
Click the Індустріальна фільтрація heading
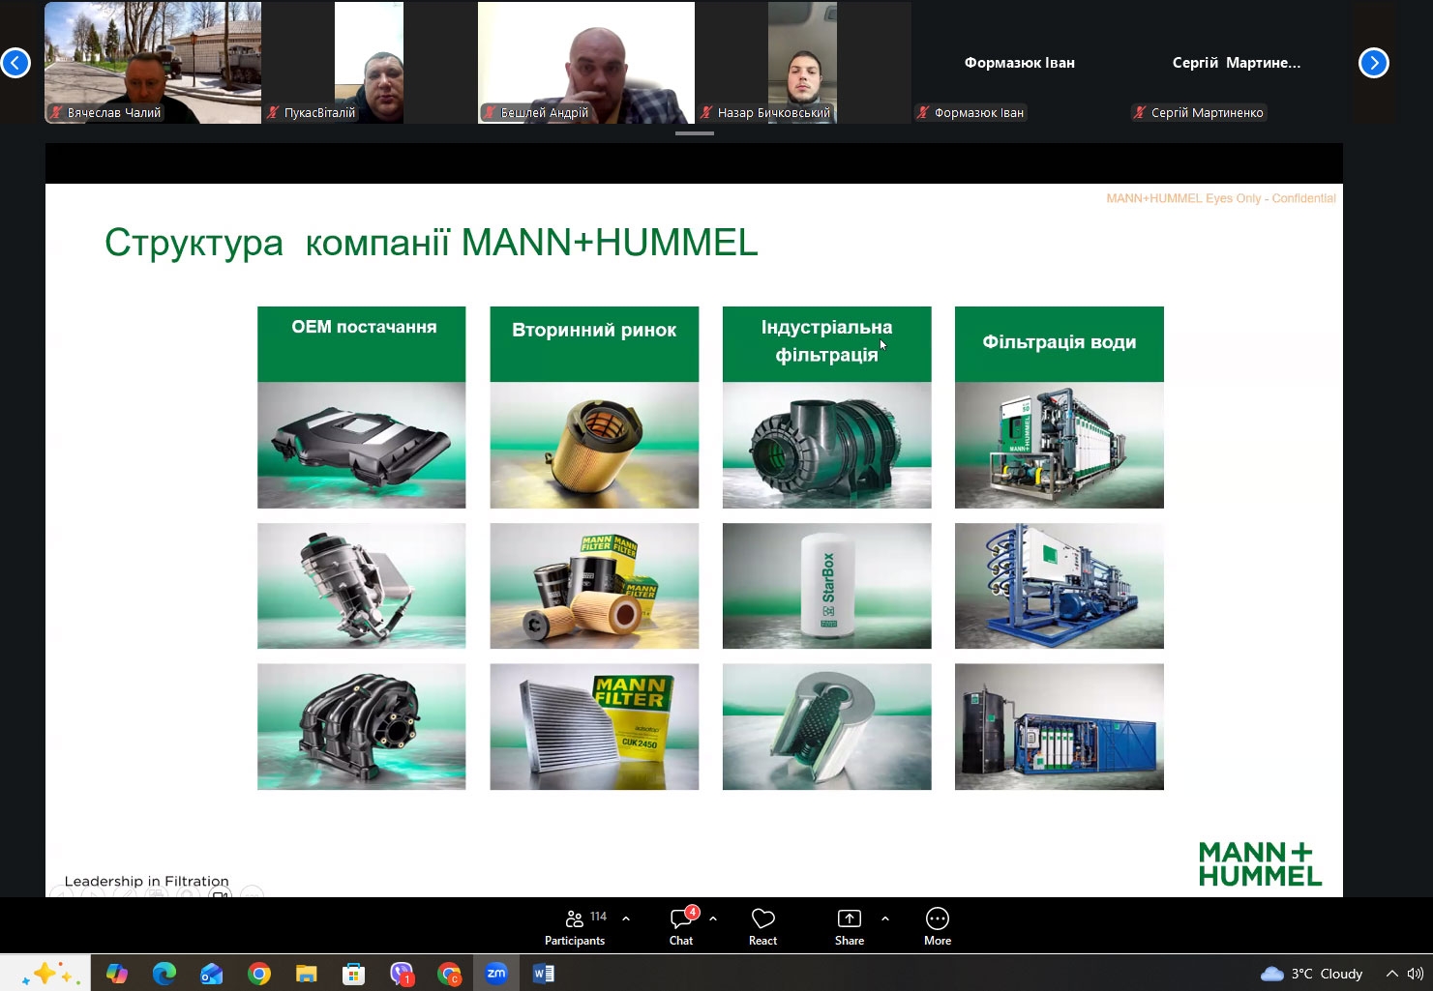pos(827,343)
